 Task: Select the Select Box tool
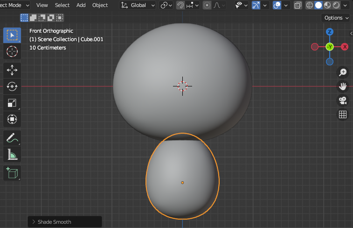tap(12, 36)
